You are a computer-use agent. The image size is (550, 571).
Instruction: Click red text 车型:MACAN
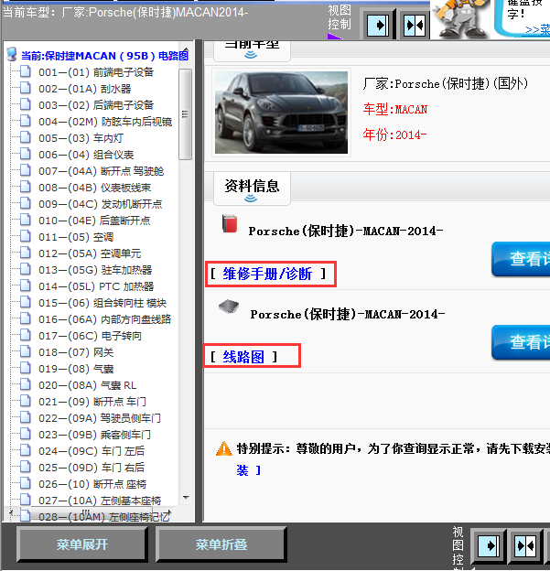point(394,109)
